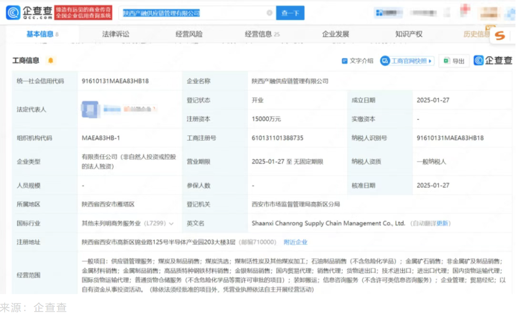
Task: Click the 营业期限 value 2025-01-27 至 无固定期限
Action: (x=288, y=161)
